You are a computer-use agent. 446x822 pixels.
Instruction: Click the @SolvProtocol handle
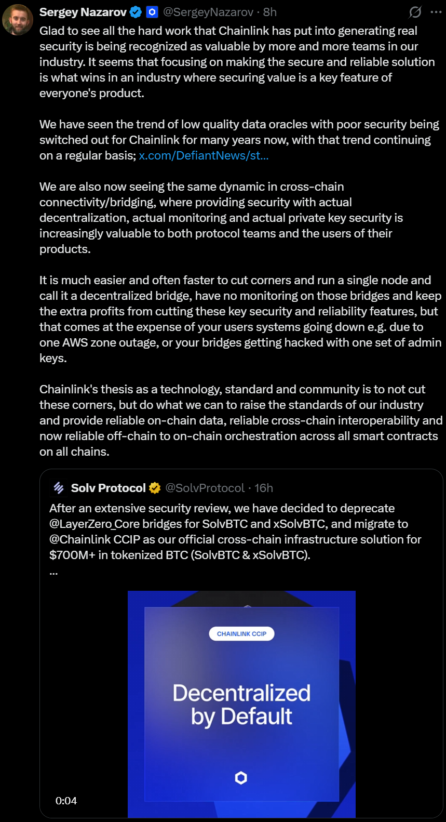205,488
